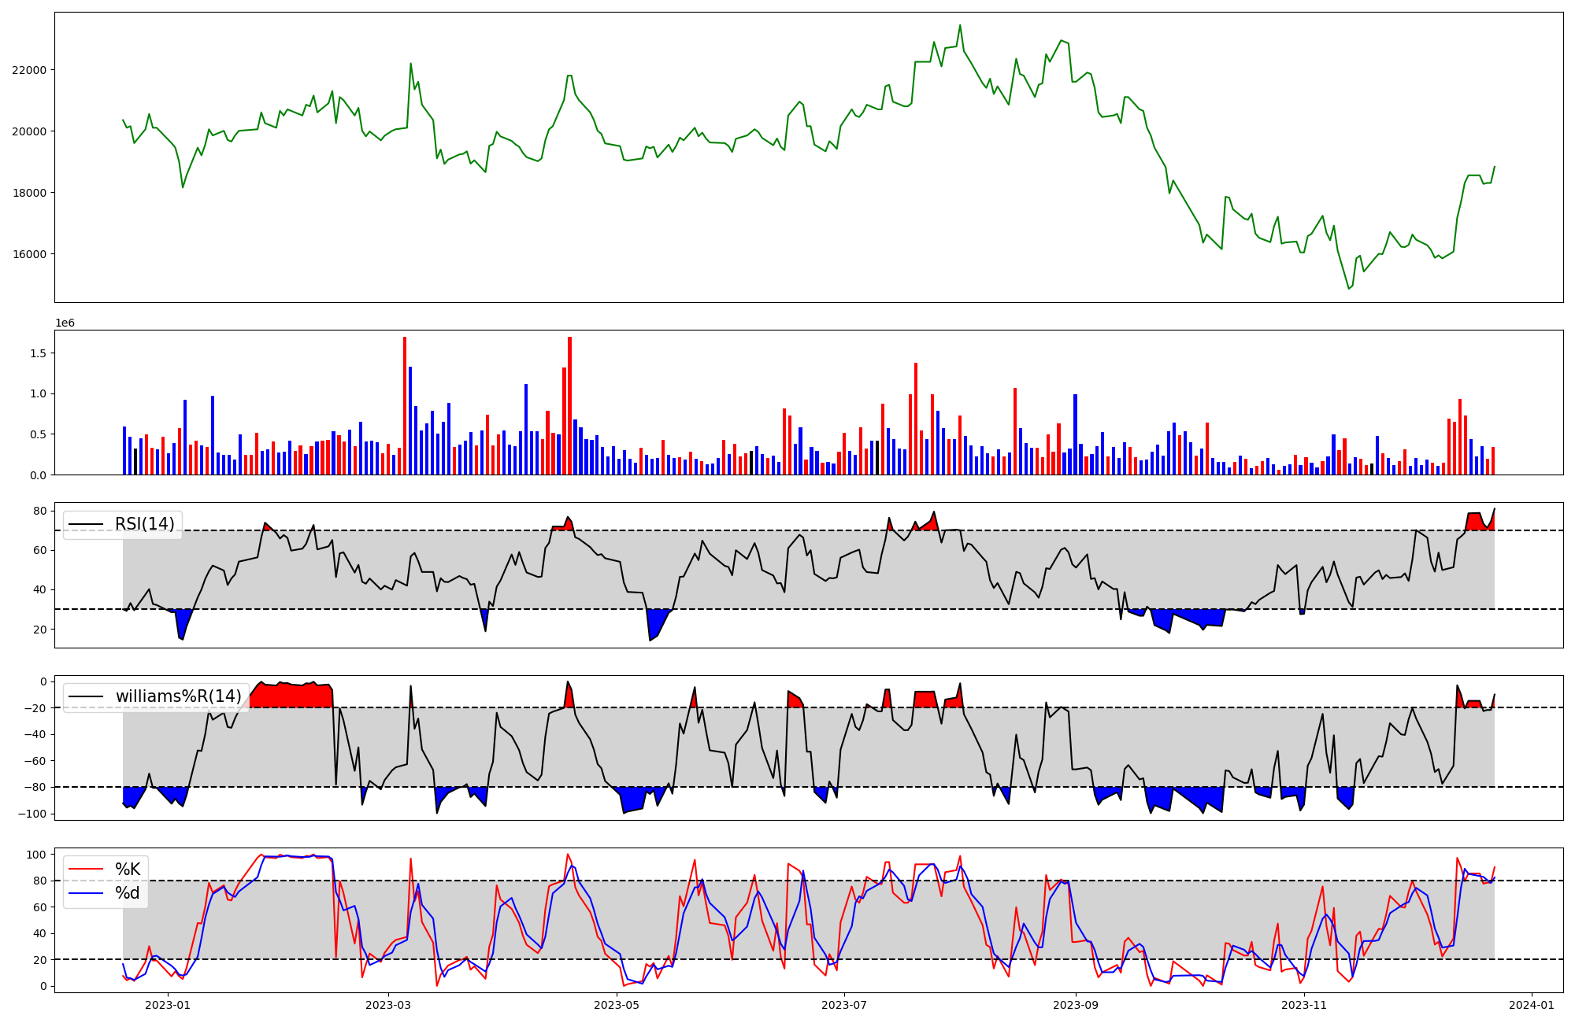Click the williams%R(14) legend label
The height and width of the screenshot is (1023, 1575).
pos(179,696)
